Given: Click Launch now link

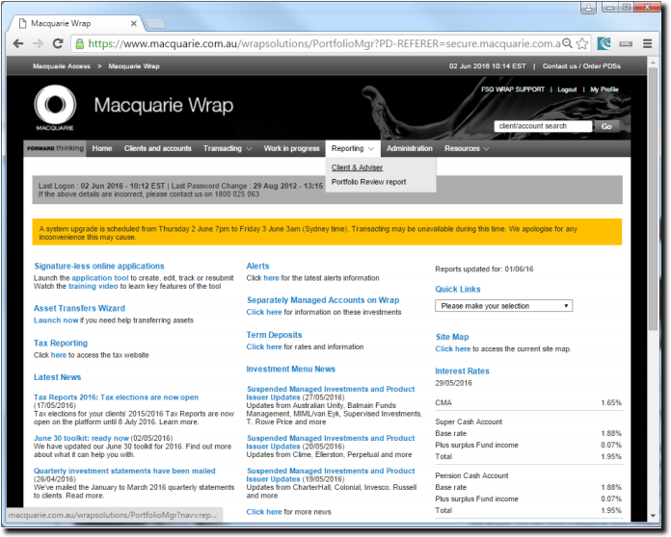Looking at the screenshot, I should pyautogui.click(x=56, y=320).
